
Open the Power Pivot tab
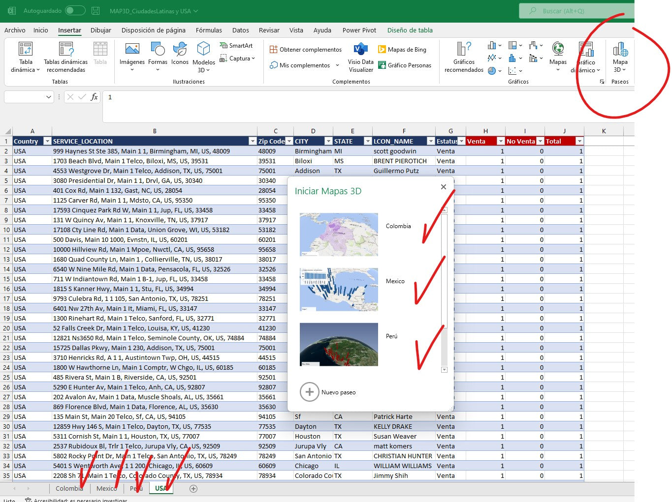click(359, 30)
